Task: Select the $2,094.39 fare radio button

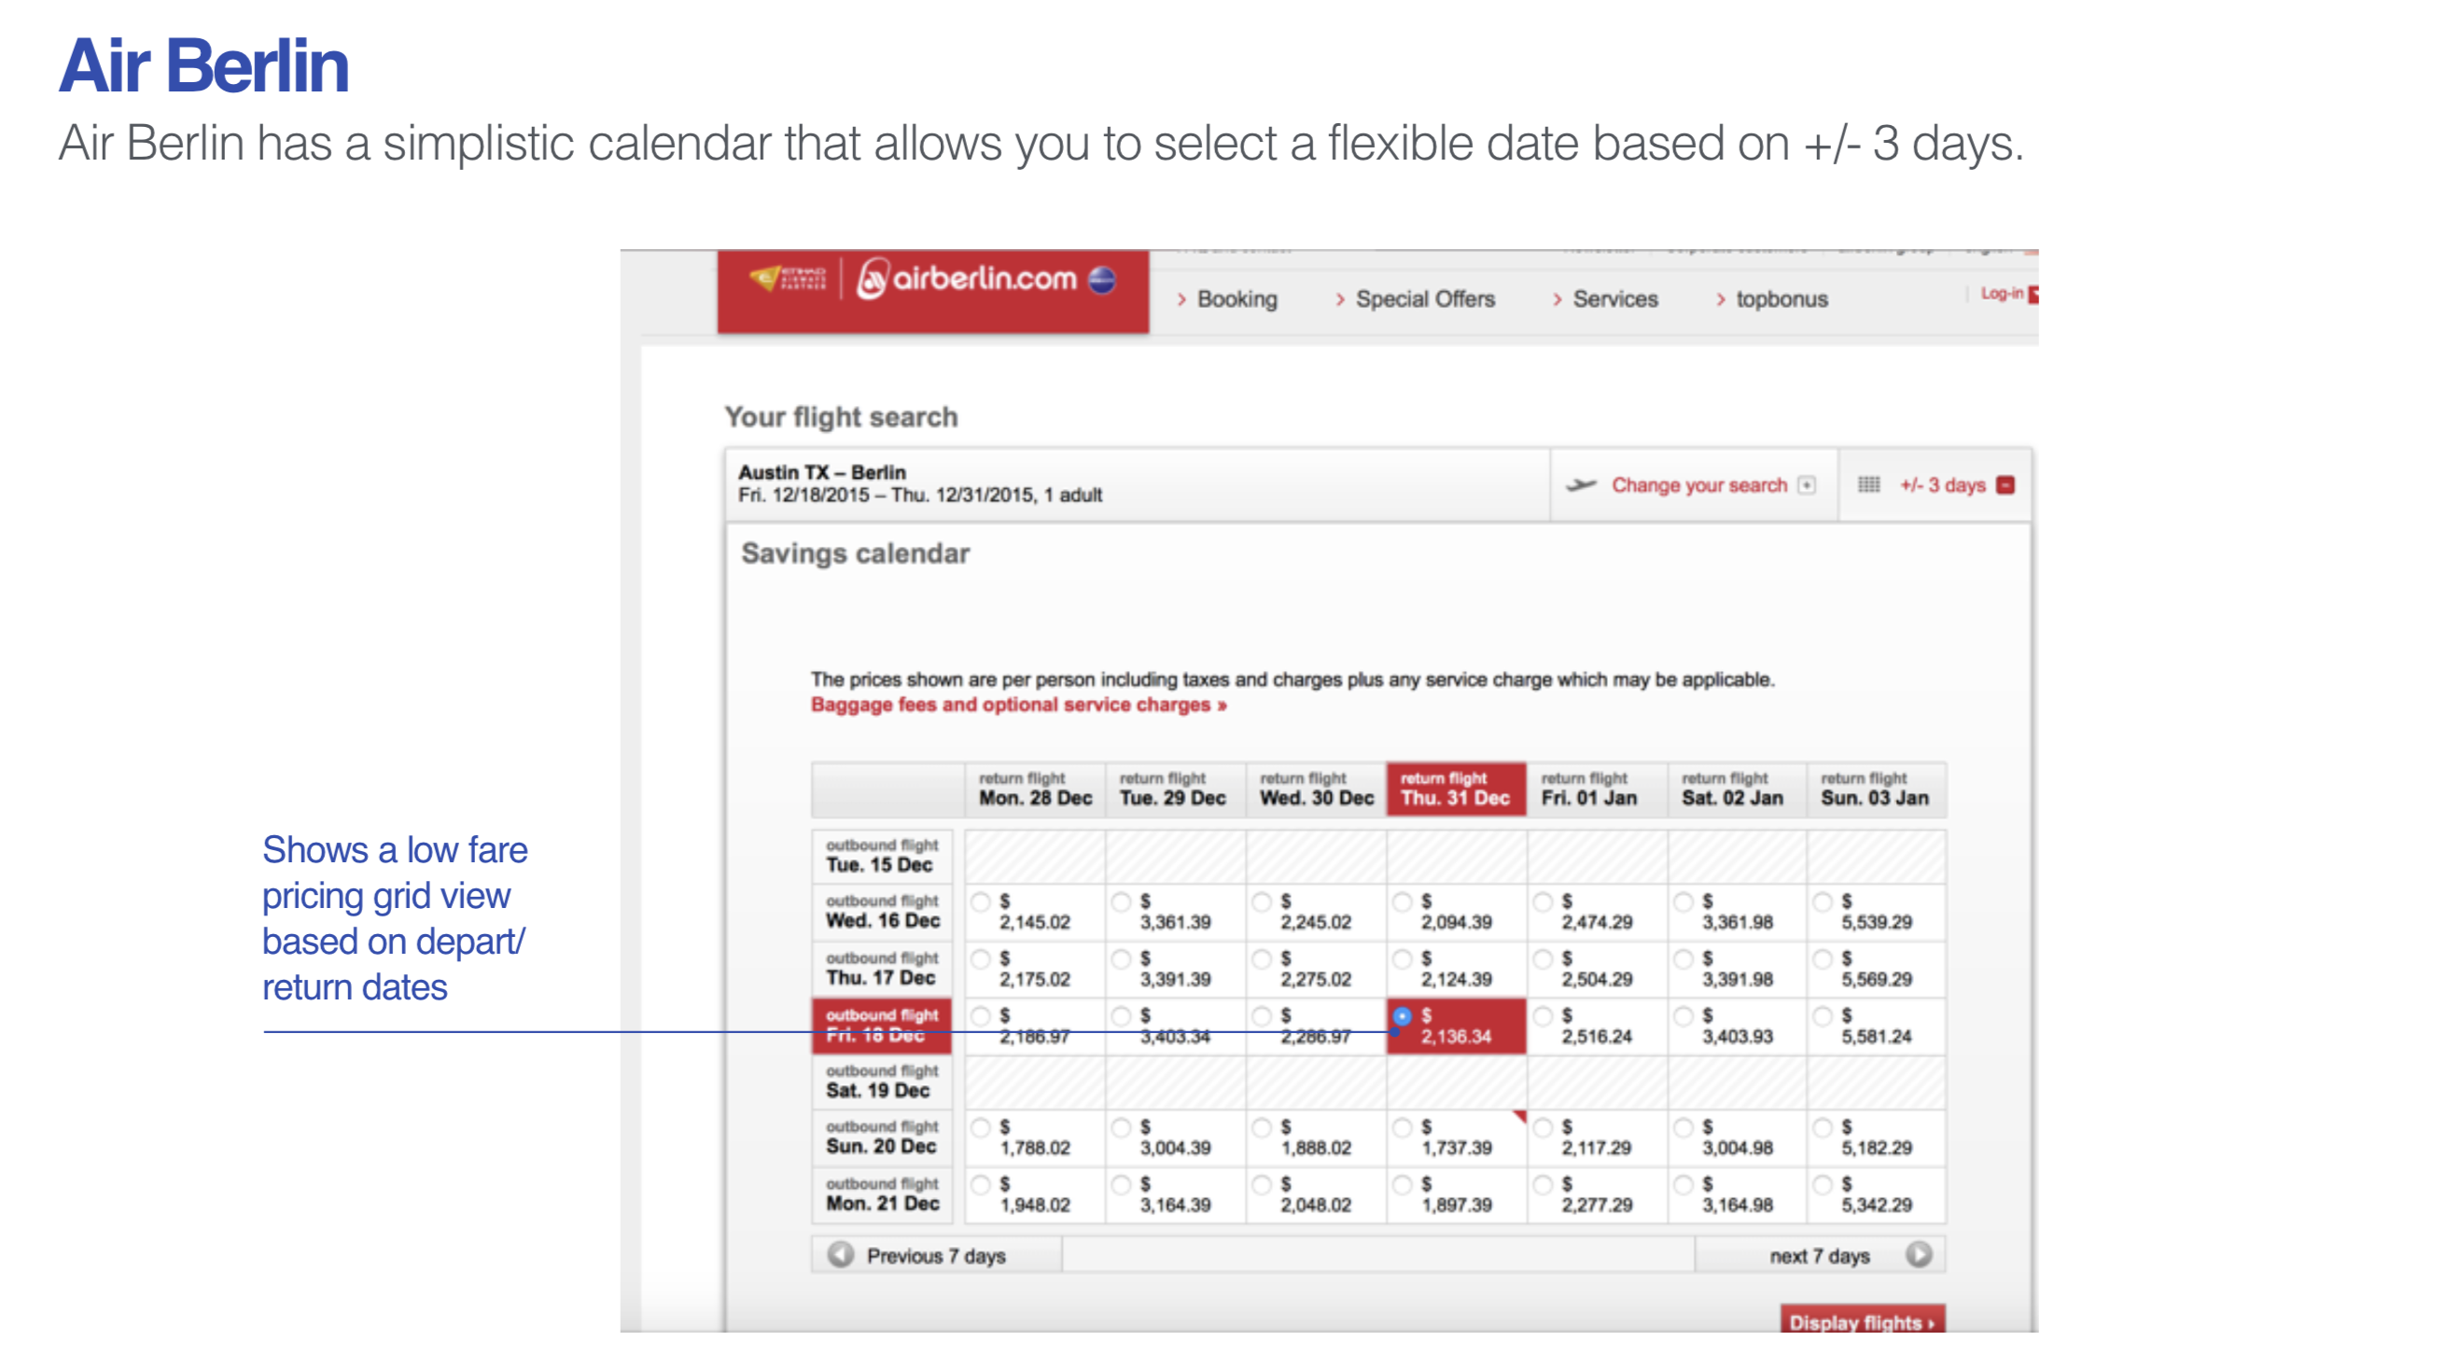Action: tap(1402, 901)
